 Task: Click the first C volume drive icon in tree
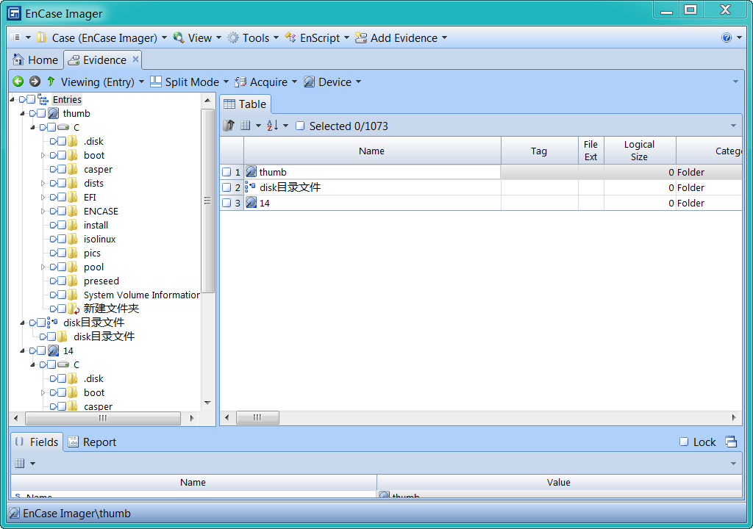click(63, 128)
